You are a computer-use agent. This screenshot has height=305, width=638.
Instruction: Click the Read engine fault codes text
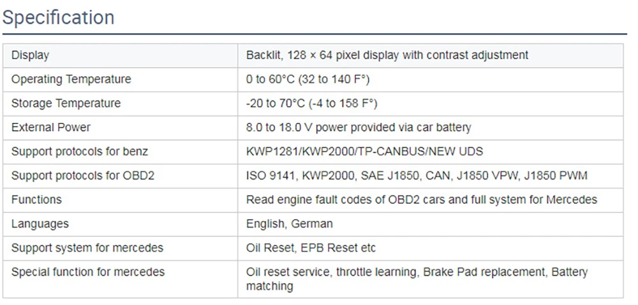coord(421,200)
